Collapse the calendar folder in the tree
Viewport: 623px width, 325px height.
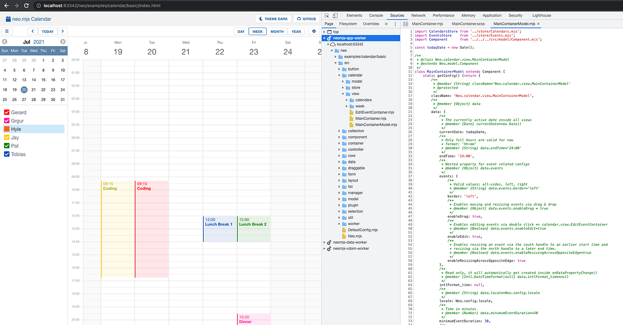(336, 75)
